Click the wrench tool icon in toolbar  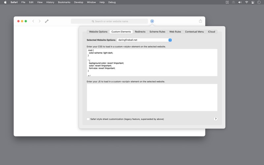click(x=47, y=21)
